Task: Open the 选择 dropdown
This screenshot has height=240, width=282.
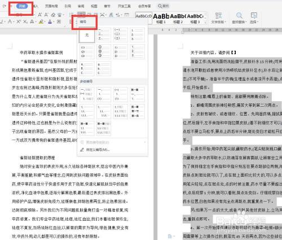Action: pos(254,18)
